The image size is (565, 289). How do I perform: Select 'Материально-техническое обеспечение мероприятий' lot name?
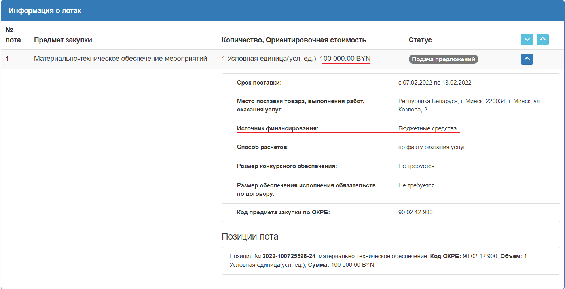point(121,59)
